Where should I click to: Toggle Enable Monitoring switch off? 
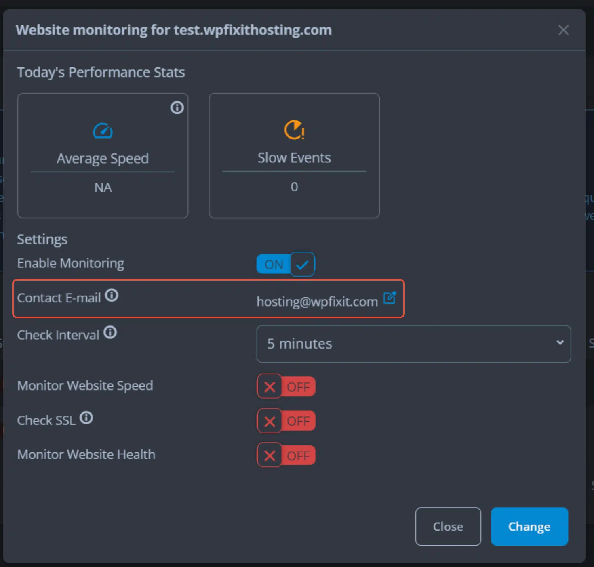tap(286, 265)
